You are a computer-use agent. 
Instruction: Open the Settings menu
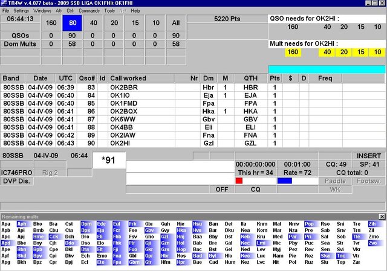(21, 11)
